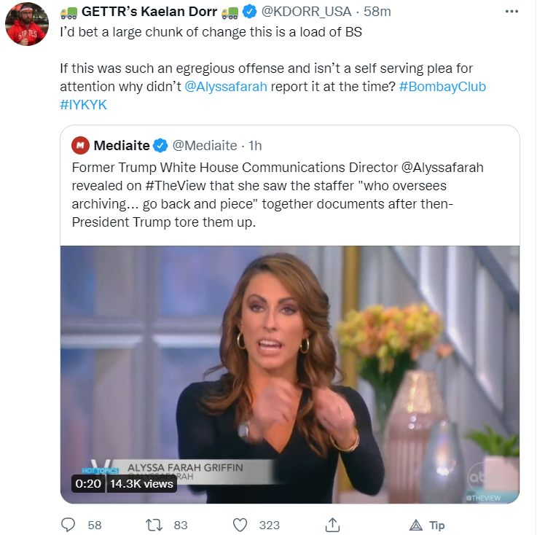Click Mediaite's blue verified badge
Image resolution: width=537 pixels, height=535 pixels.
coord(160,146)
